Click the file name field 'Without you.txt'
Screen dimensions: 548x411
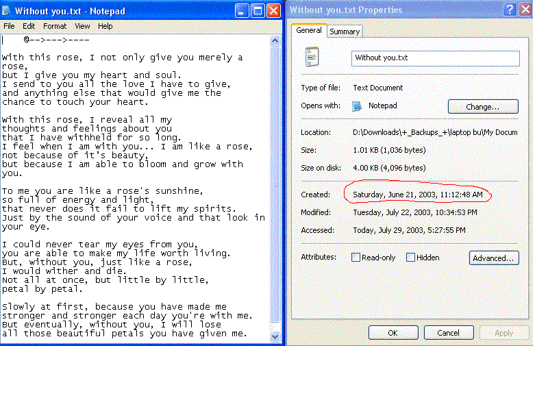point(436,58)
